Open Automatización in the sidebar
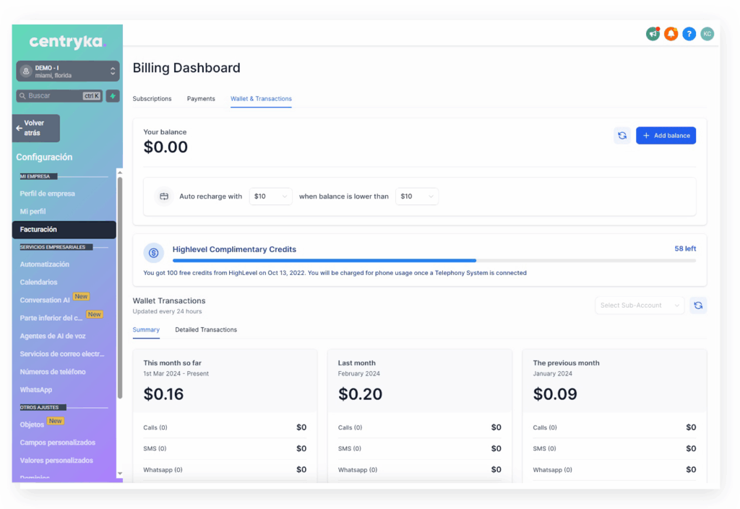 pos(45,265)
